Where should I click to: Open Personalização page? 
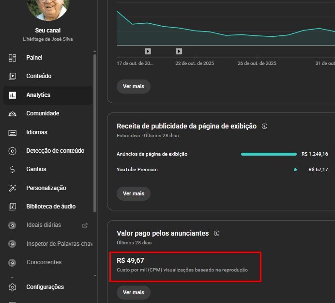(x=48, y=188)
